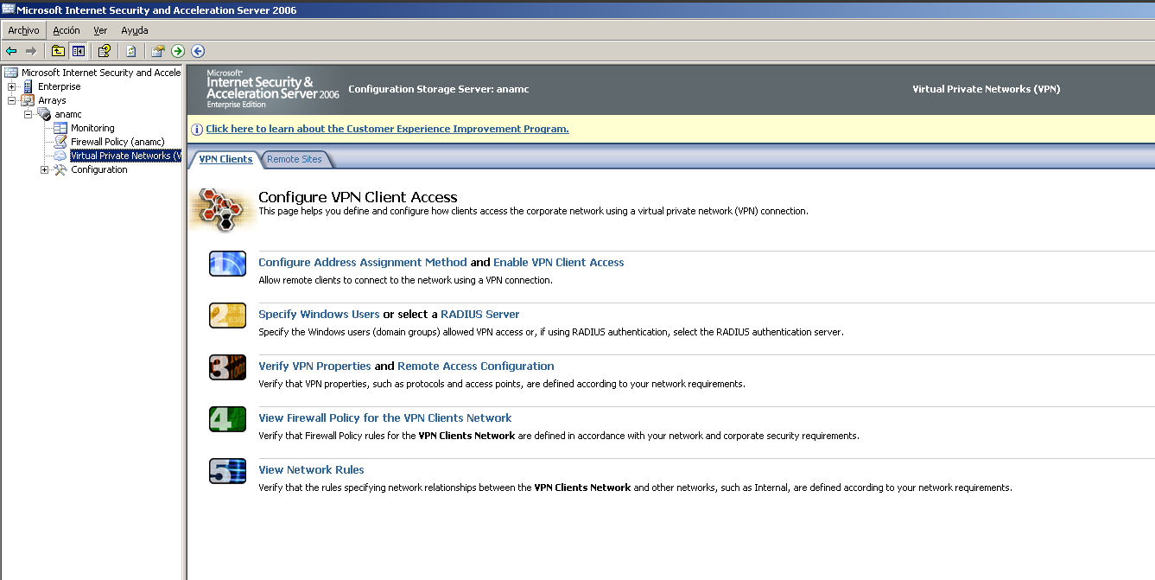Select the anamc tree item label
Screen dimensions: 1155x580
pos(68,114)
